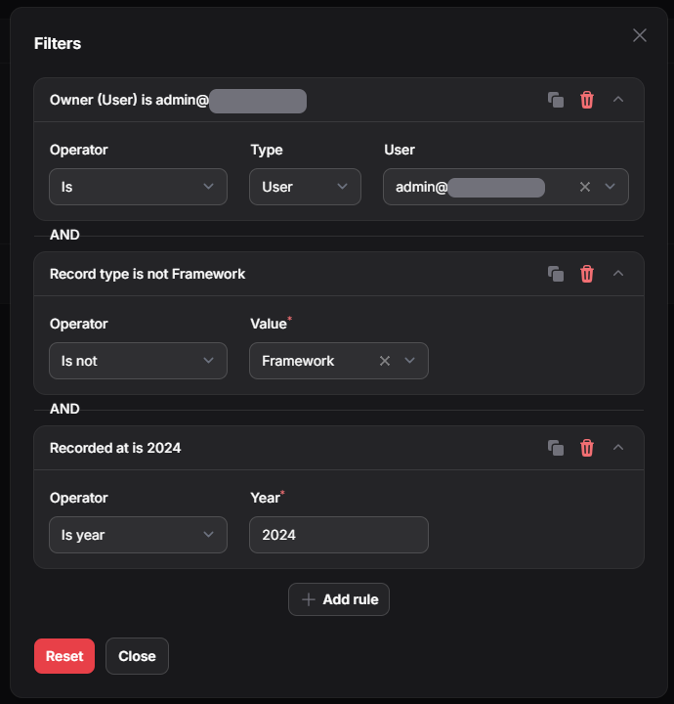The image size is (674, 704).
Task: Open the Type dropdown set to User
Action: coord(305,187)
